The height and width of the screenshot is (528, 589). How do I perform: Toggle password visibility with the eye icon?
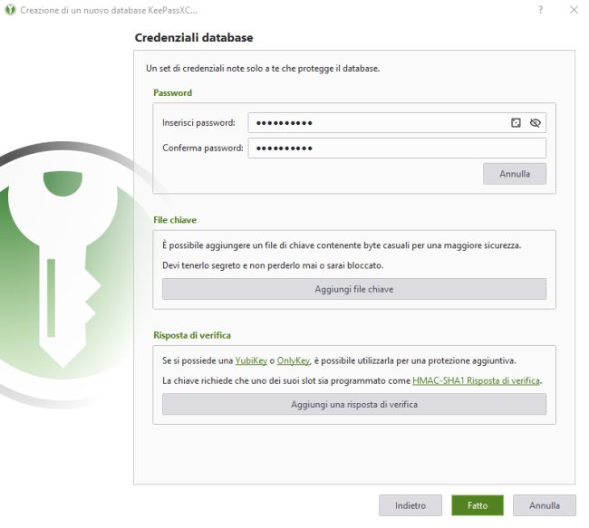click(535, 122)
